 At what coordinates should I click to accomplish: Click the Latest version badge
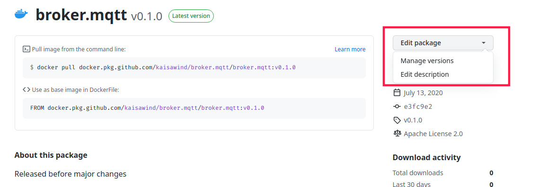click(x=191, y=16)
